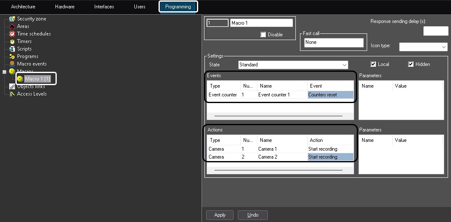The width and height of the screenshot is (451, 222).
Task: Click the Apply button
Action: (x=220, y=215)
